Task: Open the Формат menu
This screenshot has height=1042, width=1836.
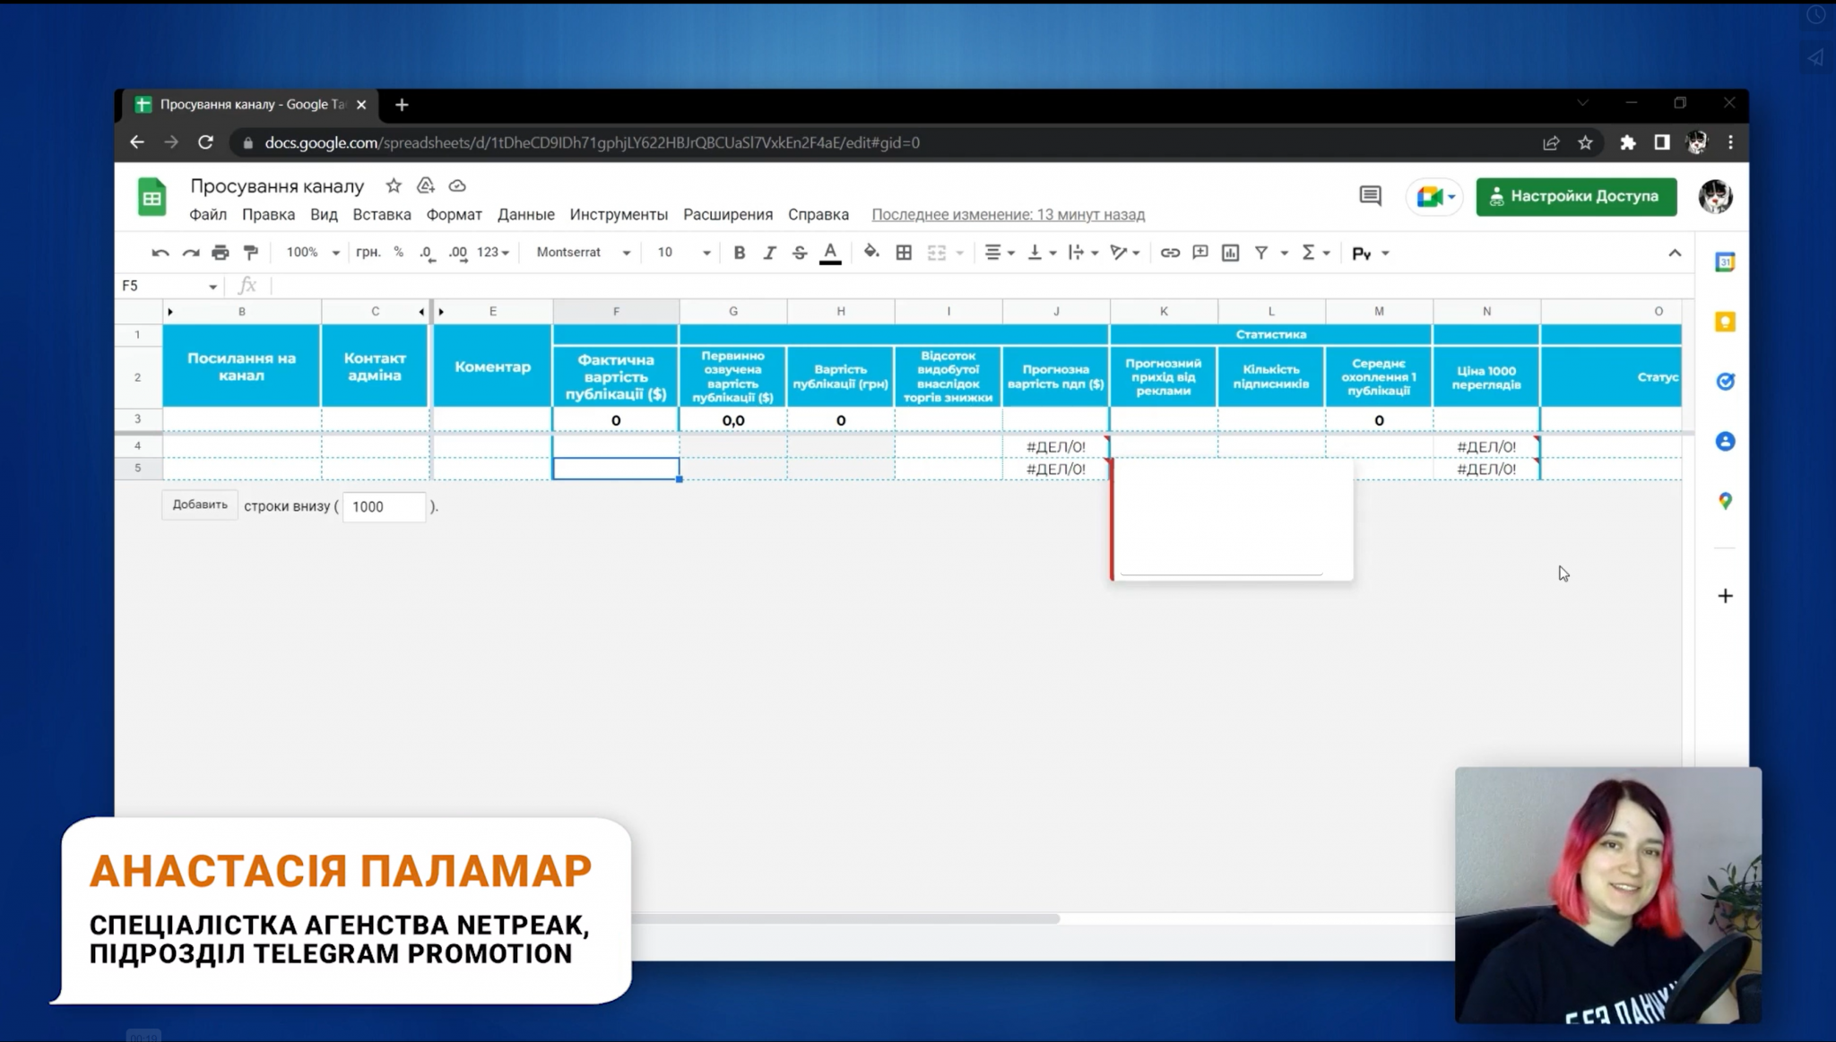Action: 454,214
